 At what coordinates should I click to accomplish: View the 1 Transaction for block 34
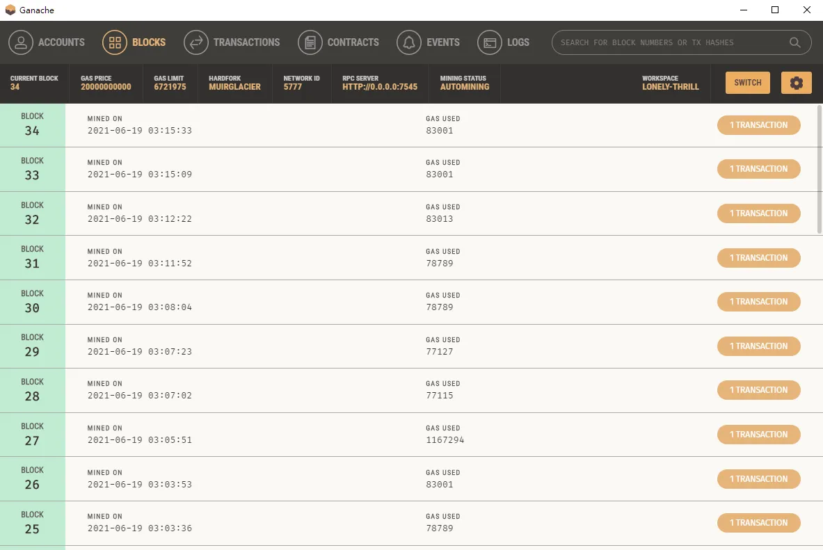coord(758,125)
